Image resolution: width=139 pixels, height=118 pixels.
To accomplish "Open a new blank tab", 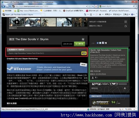I will pos(43,15).
